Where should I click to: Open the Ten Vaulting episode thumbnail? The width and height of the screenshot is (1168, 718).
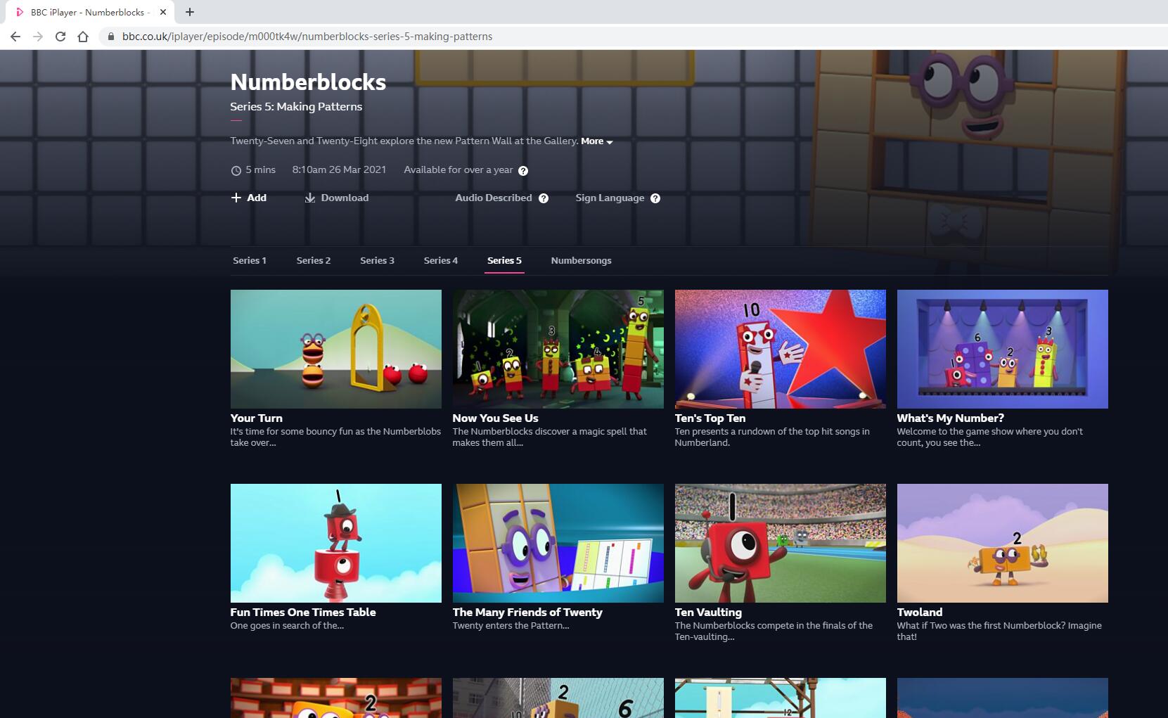(x=781, y=543)
